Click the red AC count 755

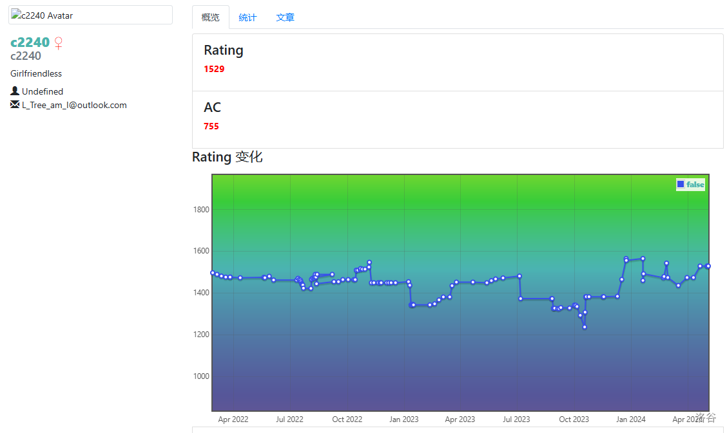(211, 126)
